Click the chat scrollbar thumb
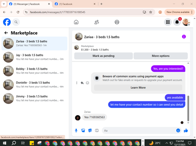 pos(188,108)
